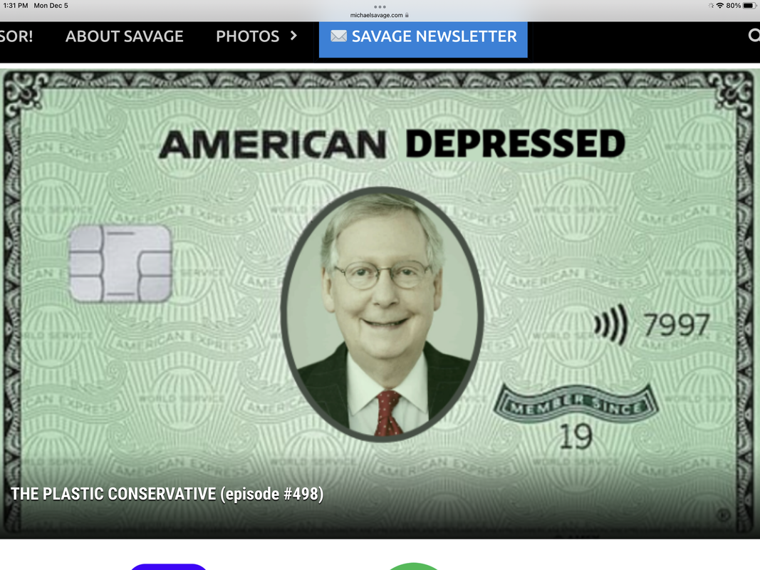The width and height of the screenshot is (760, 570).
Task: Open search via the magnifier icon
Action: 754,36
